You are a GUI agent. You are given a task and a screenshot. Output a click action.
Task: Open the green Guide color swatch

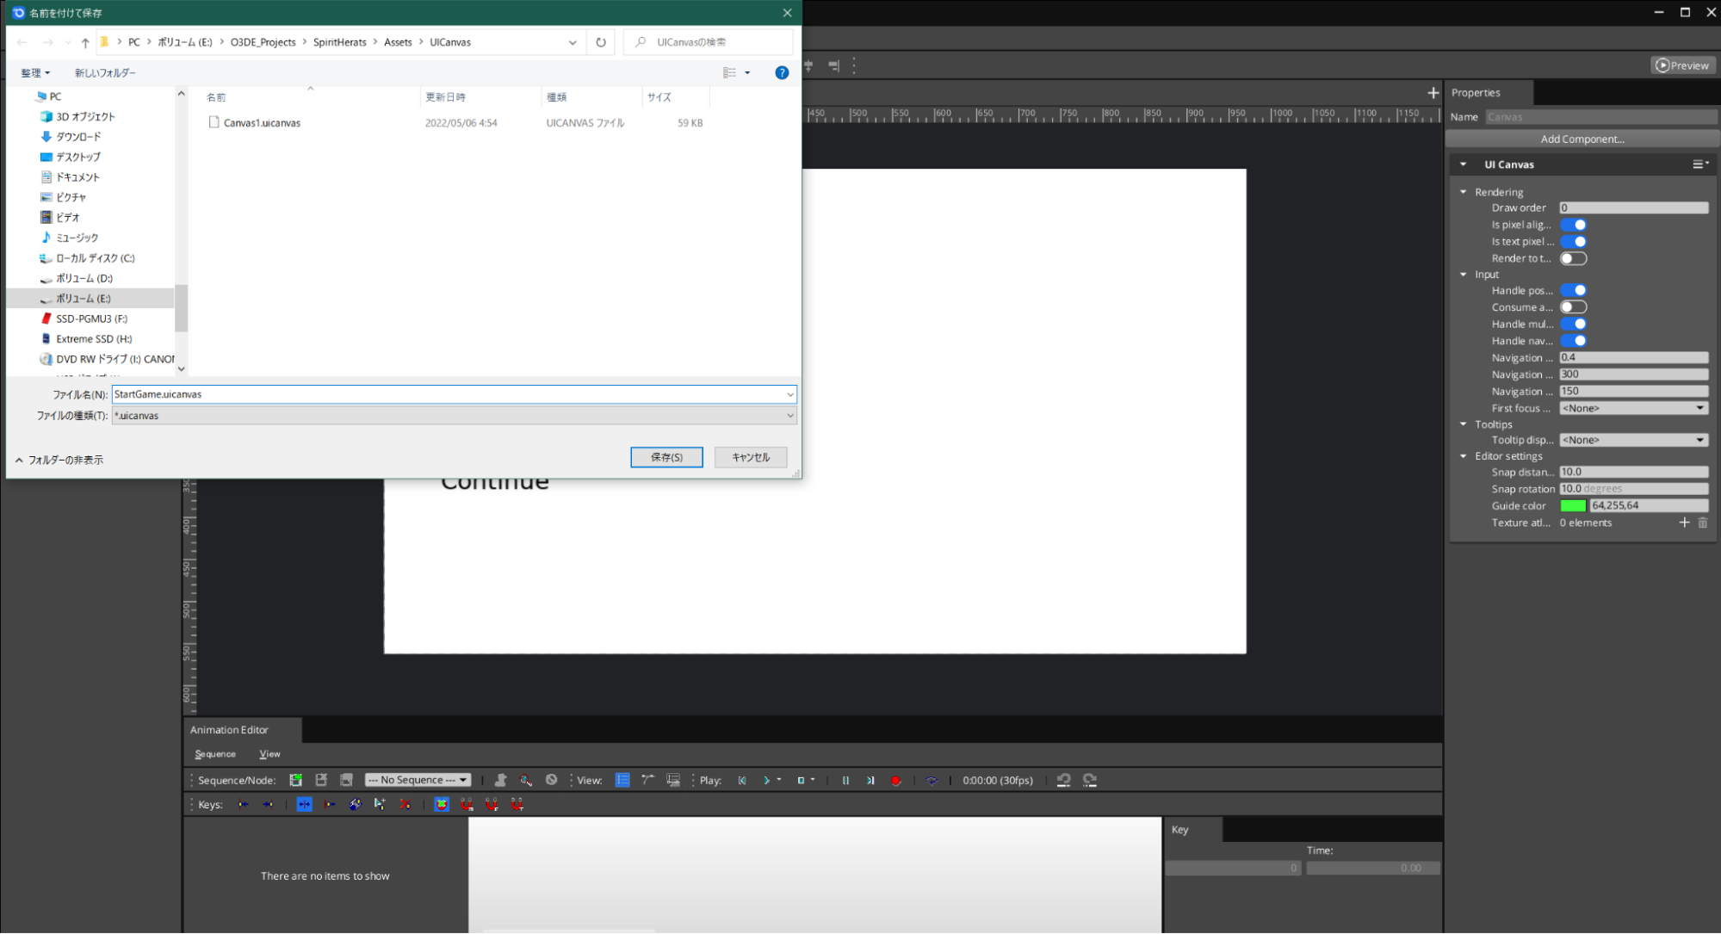click(x=1573, y=505)
